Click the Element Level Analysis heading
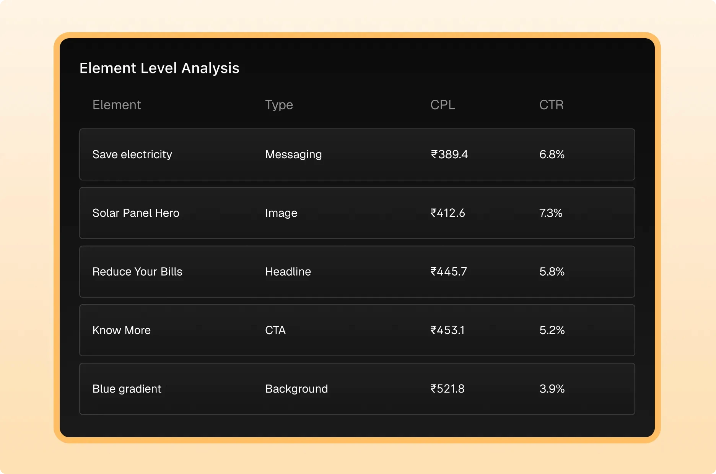 (159, 68)
